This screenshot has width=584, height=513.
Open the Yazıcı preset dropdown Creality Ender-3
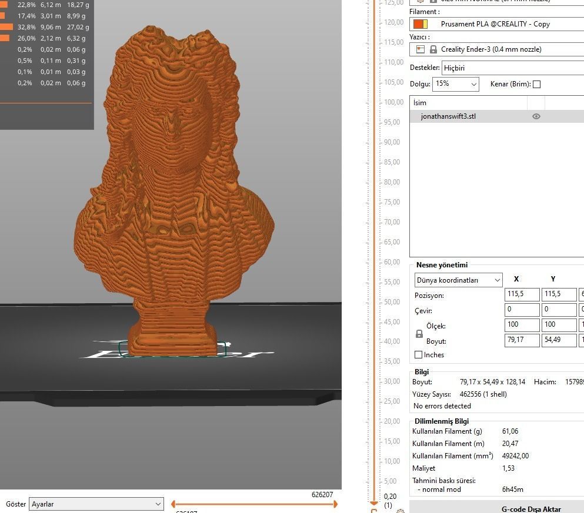coord(497,49)
